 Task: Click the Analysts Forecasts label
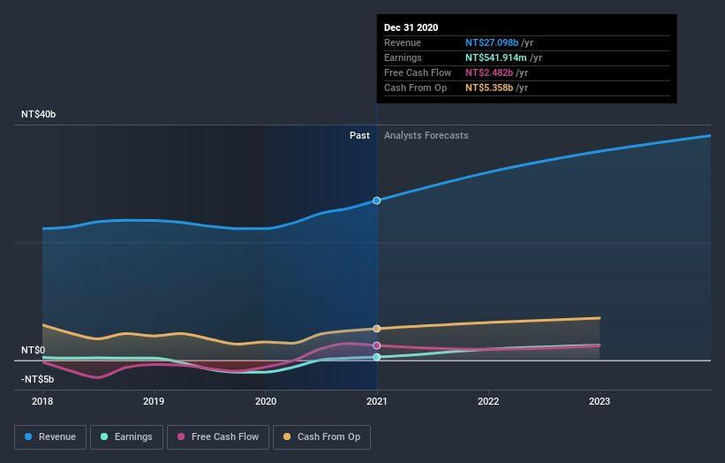click(x=427, y=135)
